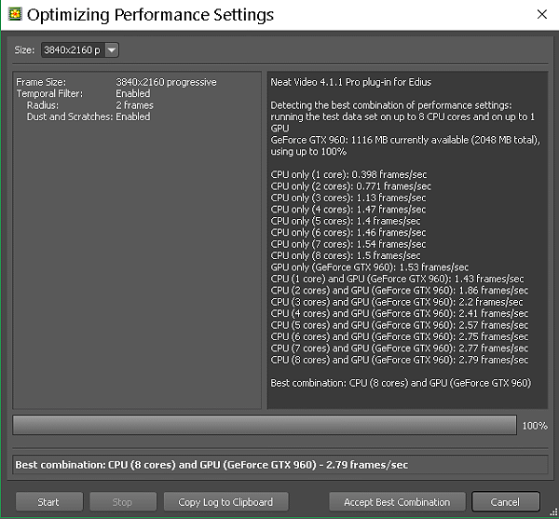
Task: Click 'GPU only (GeForce GTX 960): 1.53' line
Action: pyautogui.click(x=370, y=267)
